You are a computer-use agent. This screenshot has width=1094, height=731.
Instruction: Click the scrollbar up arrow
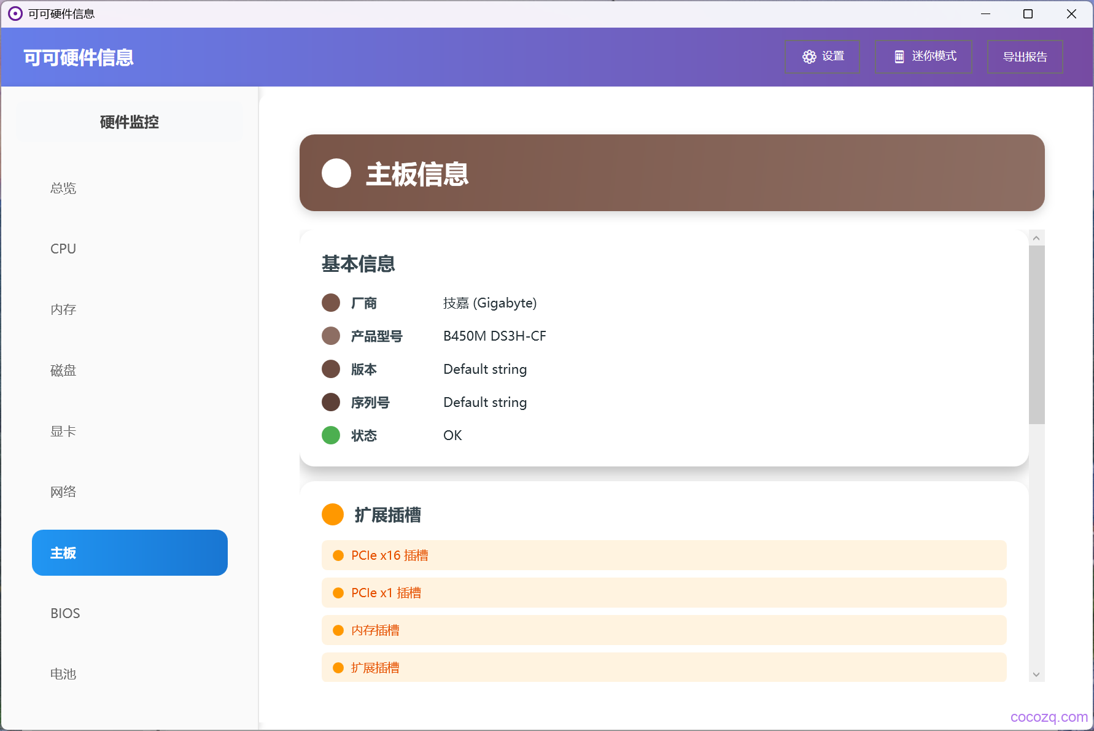pos(1036,238)
